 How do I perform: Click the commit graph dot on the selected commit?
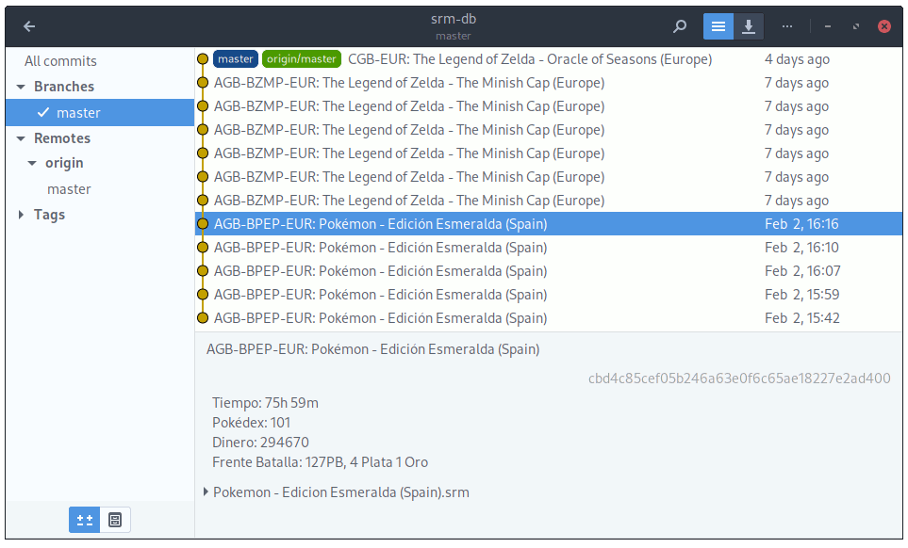[202, 223]
